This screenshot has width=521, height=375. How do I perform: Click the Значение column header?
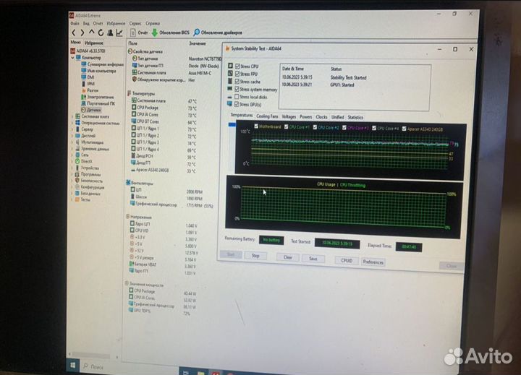coord(198,43)
